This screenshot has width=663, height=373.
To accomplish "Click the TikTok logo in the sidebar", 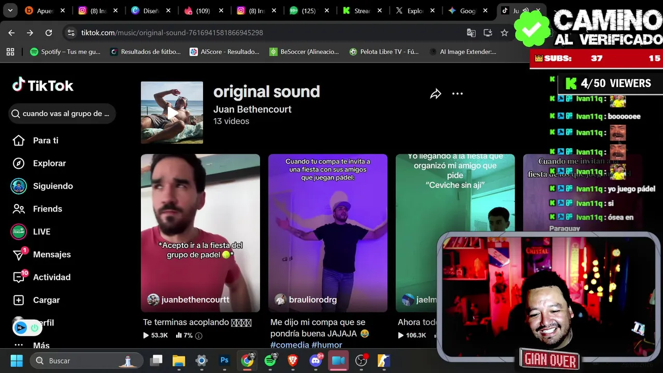I will (x=43, y=85).
